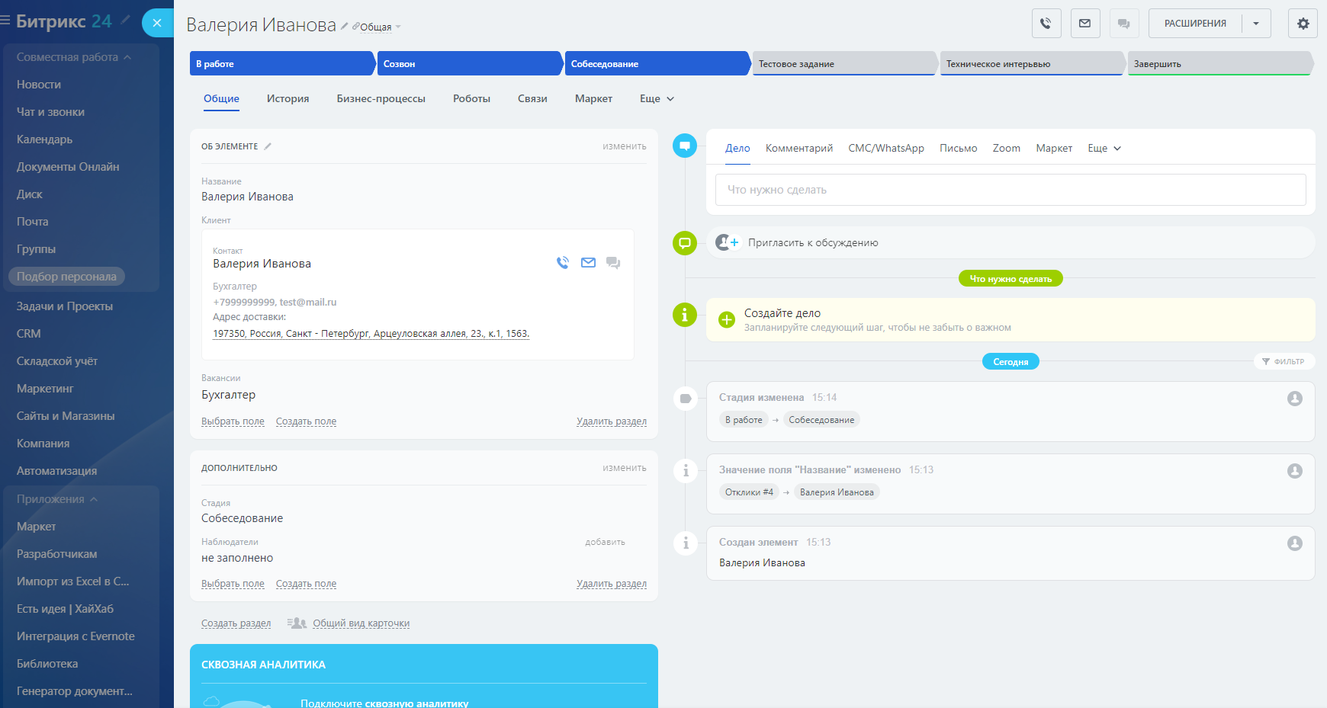Collapse the Приложения sidebar section
1327x708 pixels.
pyautogui.click(x=94, y=499)
